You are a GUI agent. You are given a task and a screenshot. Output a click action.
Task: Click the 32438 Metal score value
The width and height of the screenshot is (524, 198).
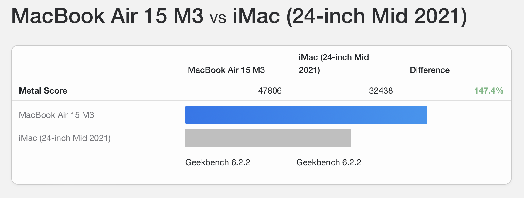(381, 91)
